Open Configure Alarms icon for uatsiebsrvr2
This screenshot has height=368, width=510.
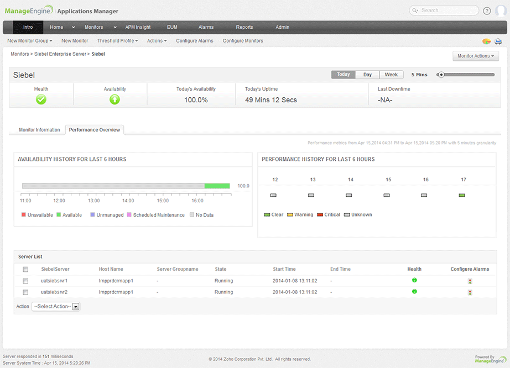point(470,292)
